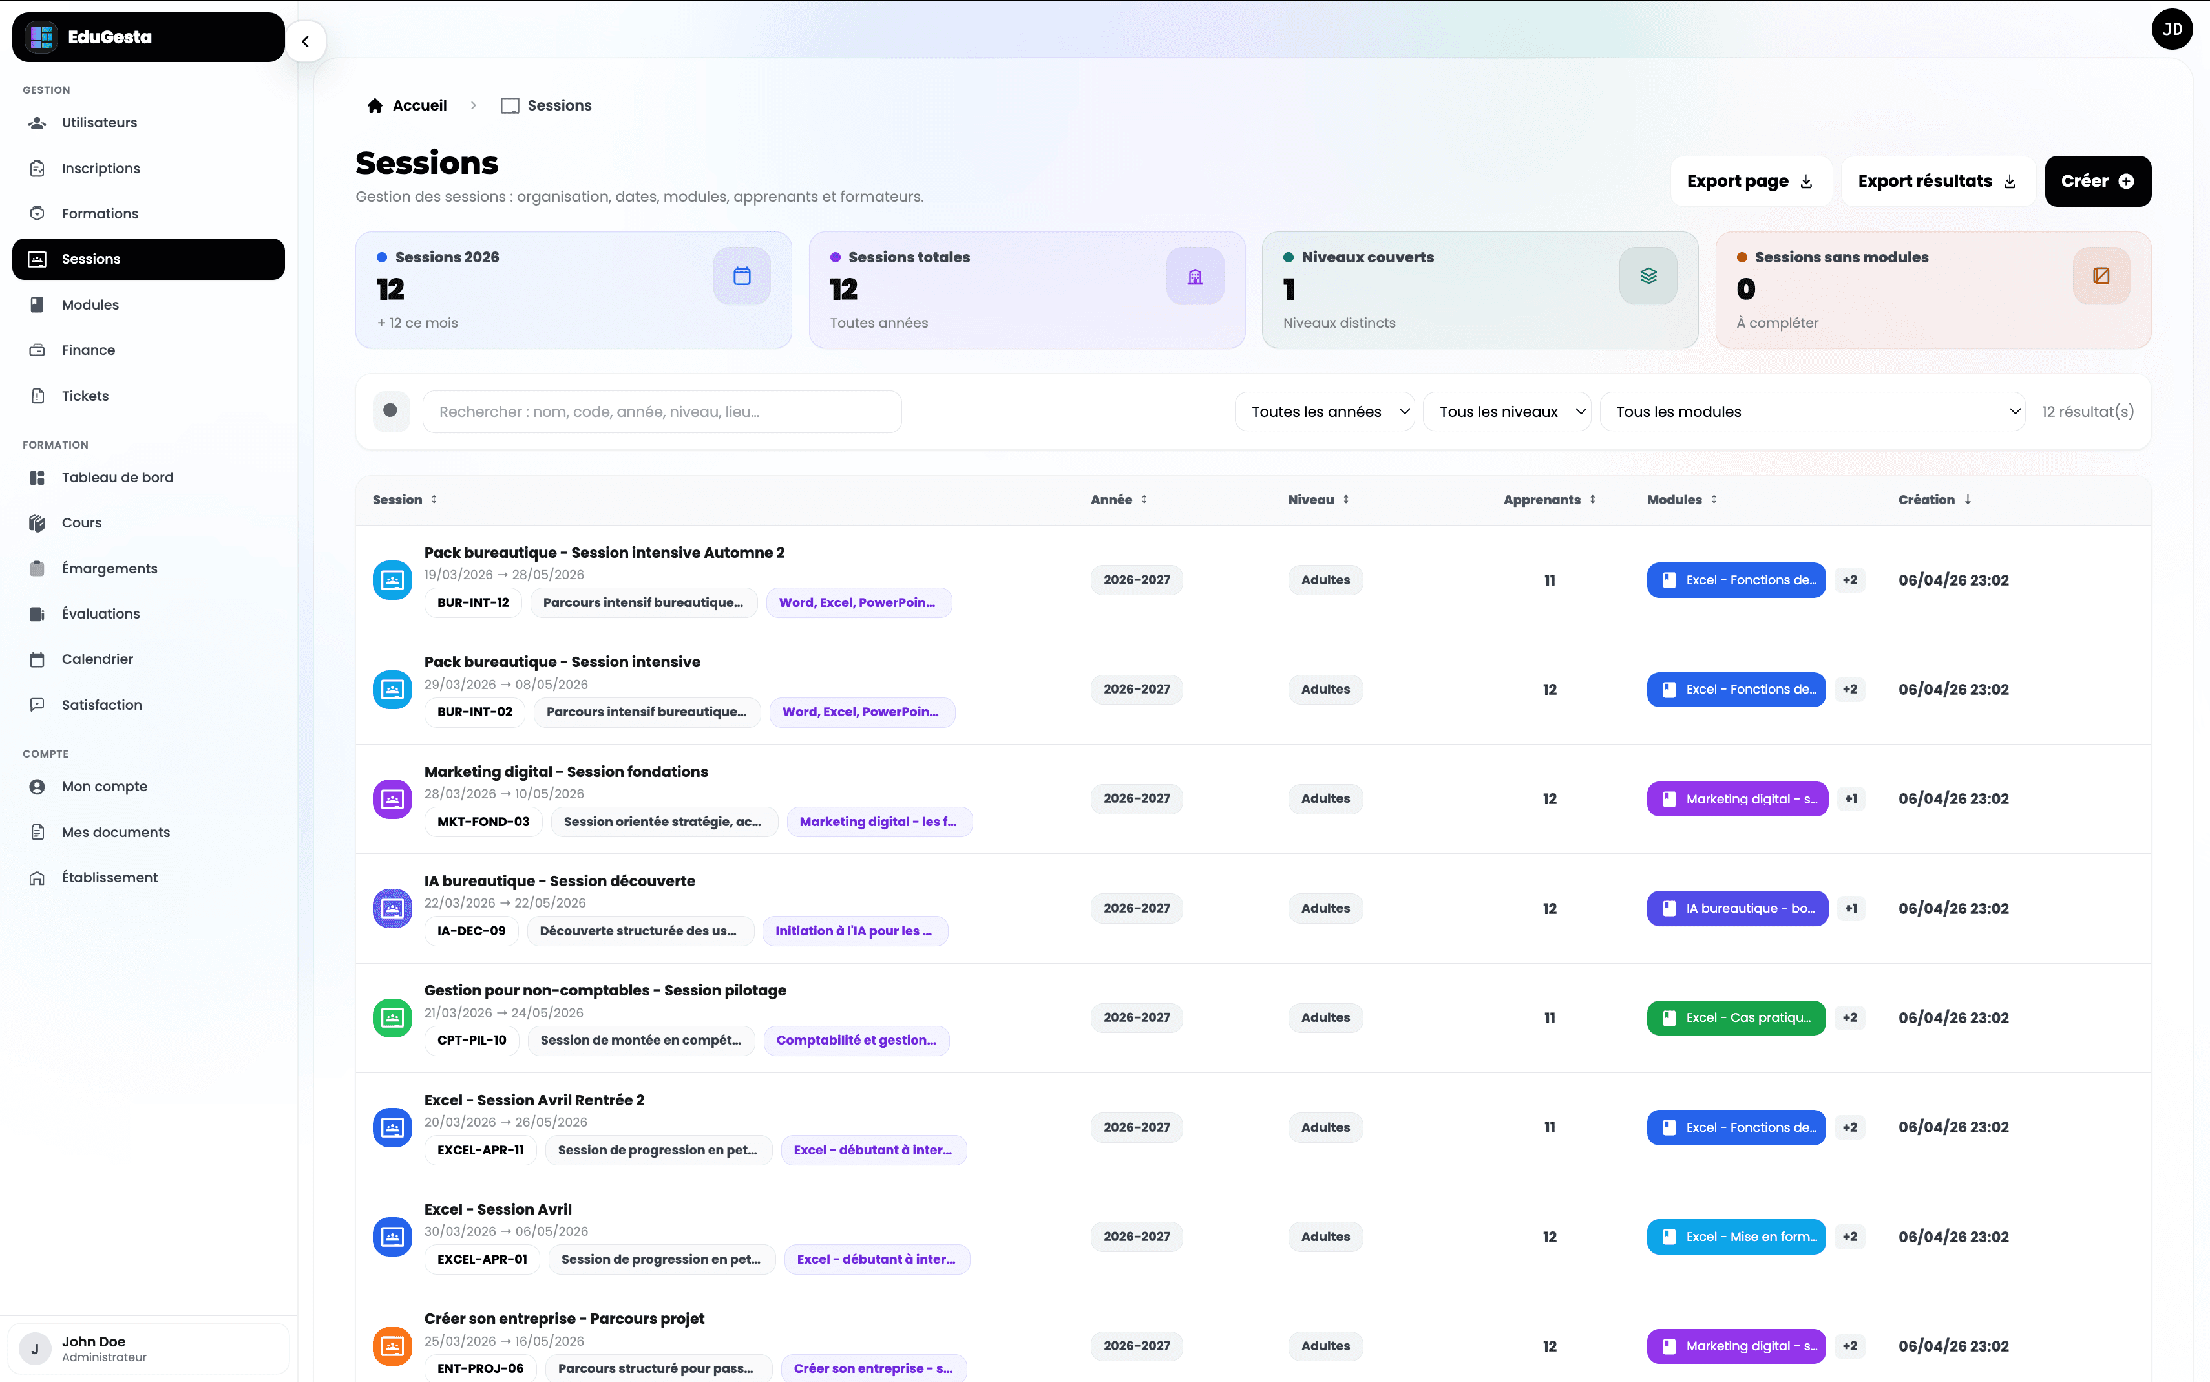Click the EduGesta logo icon
The width and height of the screenshot is (2210, 1382).
click(42, 37)
